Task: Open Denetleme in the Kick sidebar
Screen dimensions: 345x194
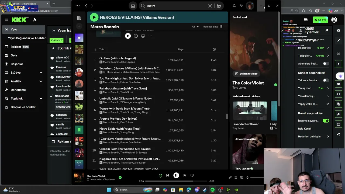Action: pos(24,90)
